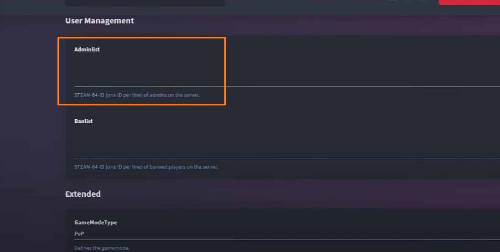The image size is (500, 252).
Task: Click the PvP value text
Action: tap(79, 234)
